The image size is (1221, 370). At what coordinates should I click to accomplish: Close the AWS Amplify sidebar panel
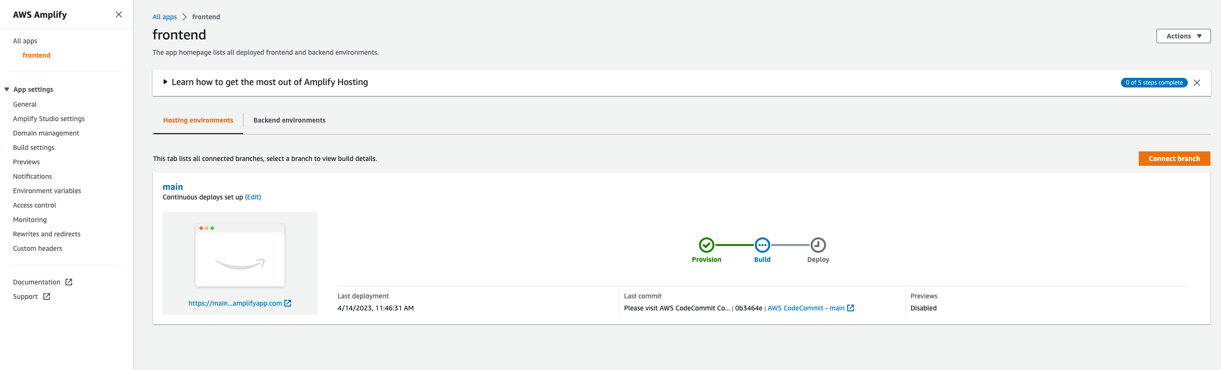119,14
